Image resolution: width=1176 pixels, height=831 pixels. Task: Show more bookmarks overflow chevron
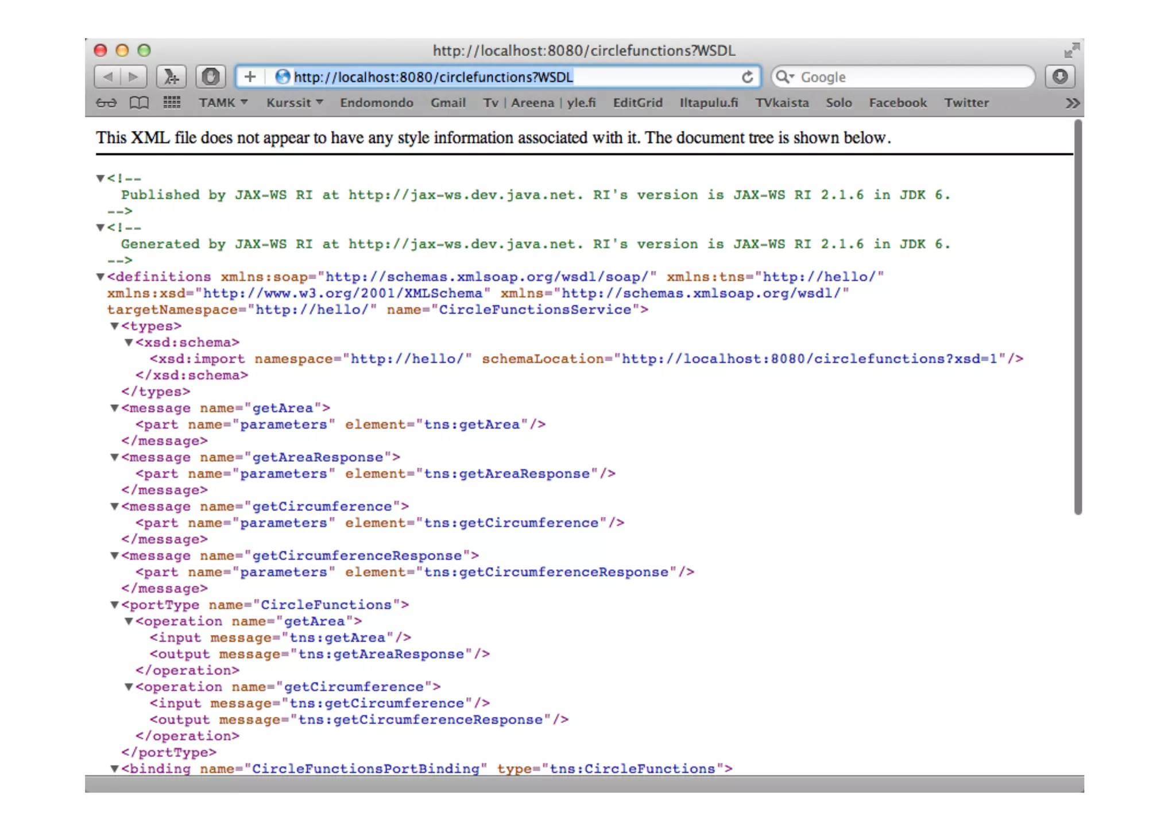pyautogui.click(x=1072, y=103)
